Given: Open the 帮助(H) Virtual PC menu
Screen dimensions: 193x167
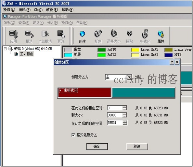Looking at the screenshot, I should pos(68,10).
